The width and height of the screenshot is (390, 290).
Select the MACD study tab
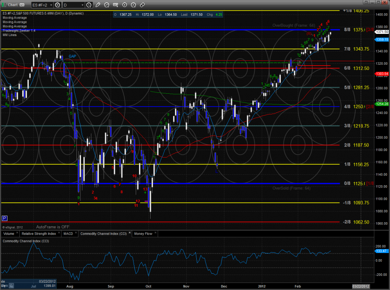(x=68, y=234)
